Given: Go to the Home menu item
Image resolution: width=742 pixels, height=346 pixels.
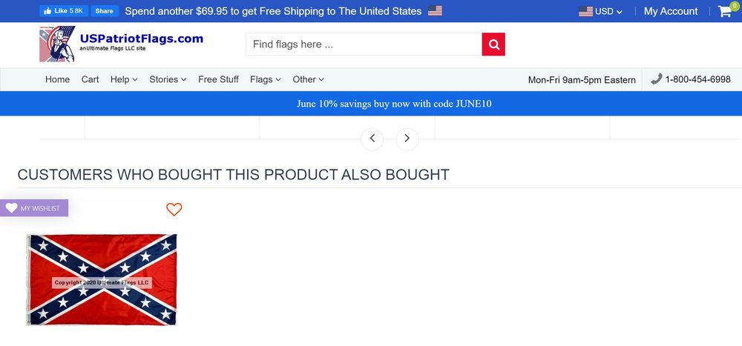Looking at the screenshot, I should coord(57,79).
